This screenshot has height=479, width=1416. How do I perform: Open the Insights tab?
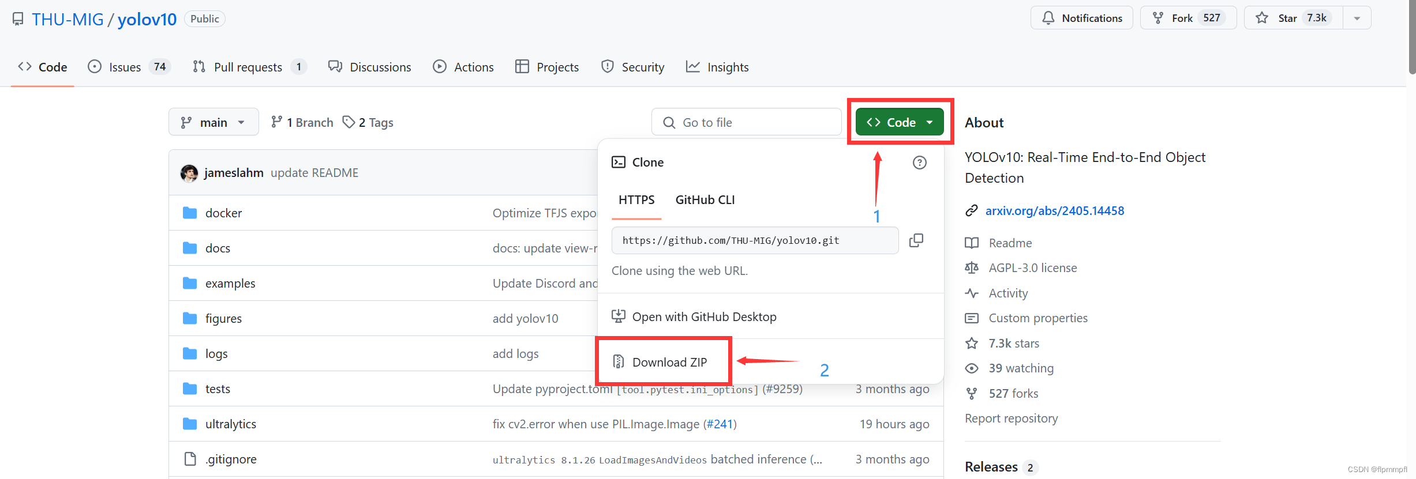coord(717,67)
